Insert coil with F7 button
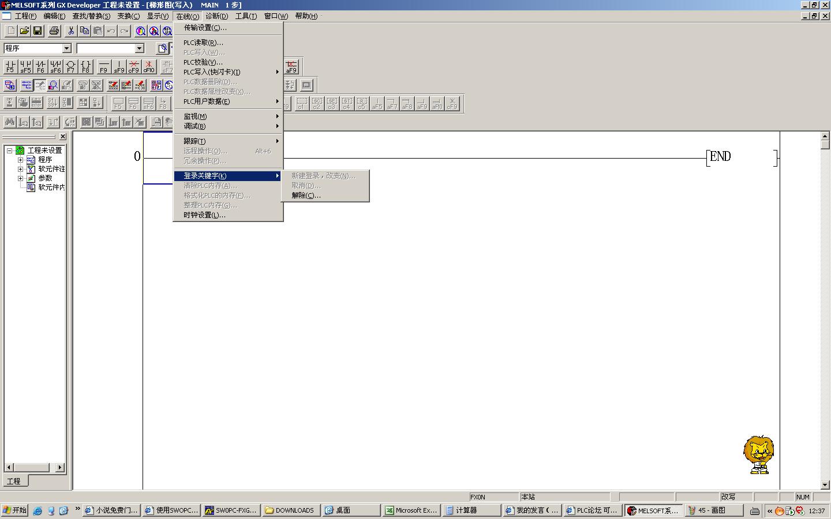The height and width of the screenshot is (519, 831). (70, 67)
